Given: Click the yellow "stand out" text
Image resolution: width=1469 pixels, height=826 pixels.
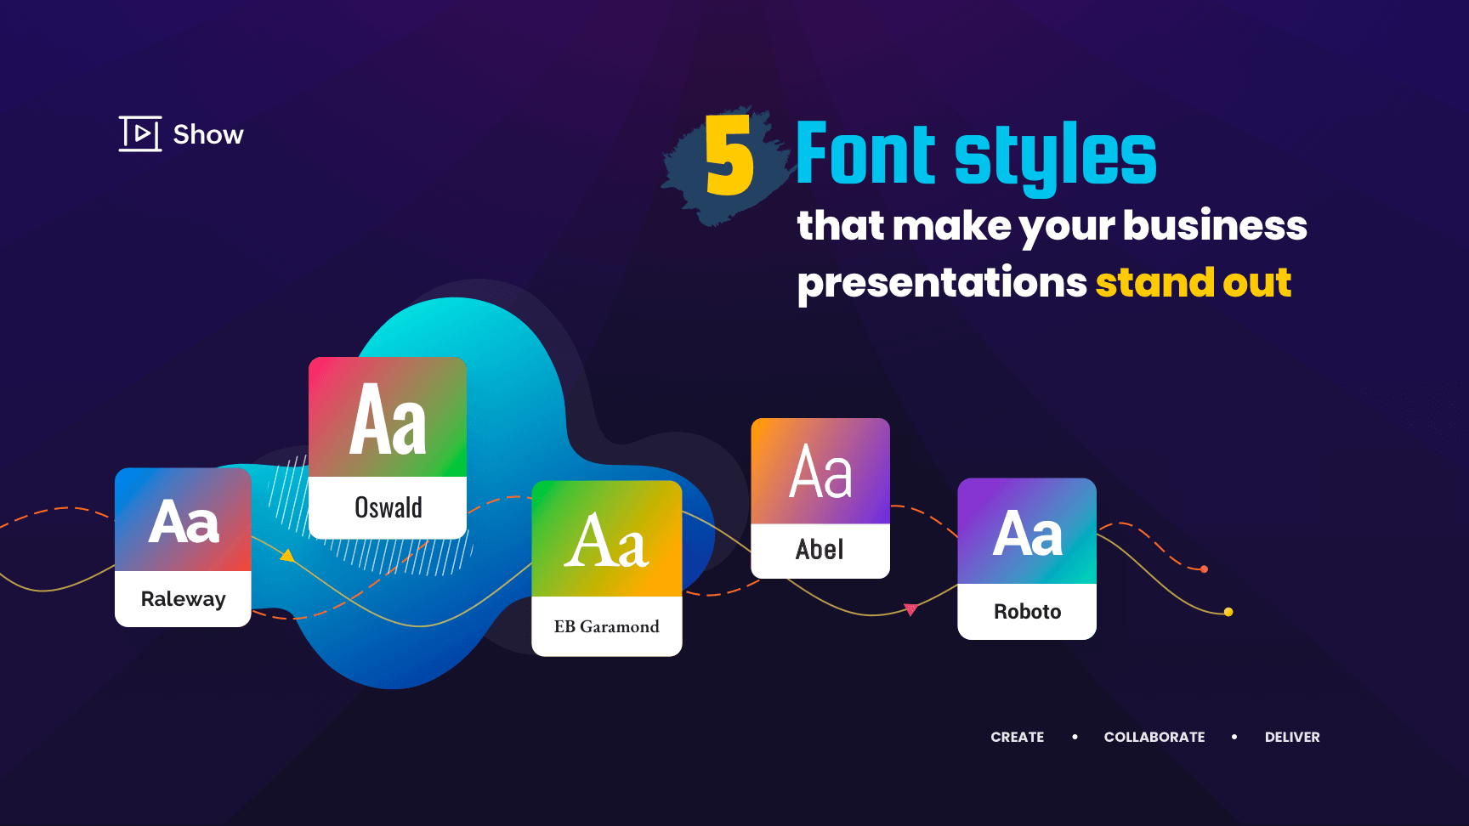Looking at the screenshot, I should [1193, 283].
